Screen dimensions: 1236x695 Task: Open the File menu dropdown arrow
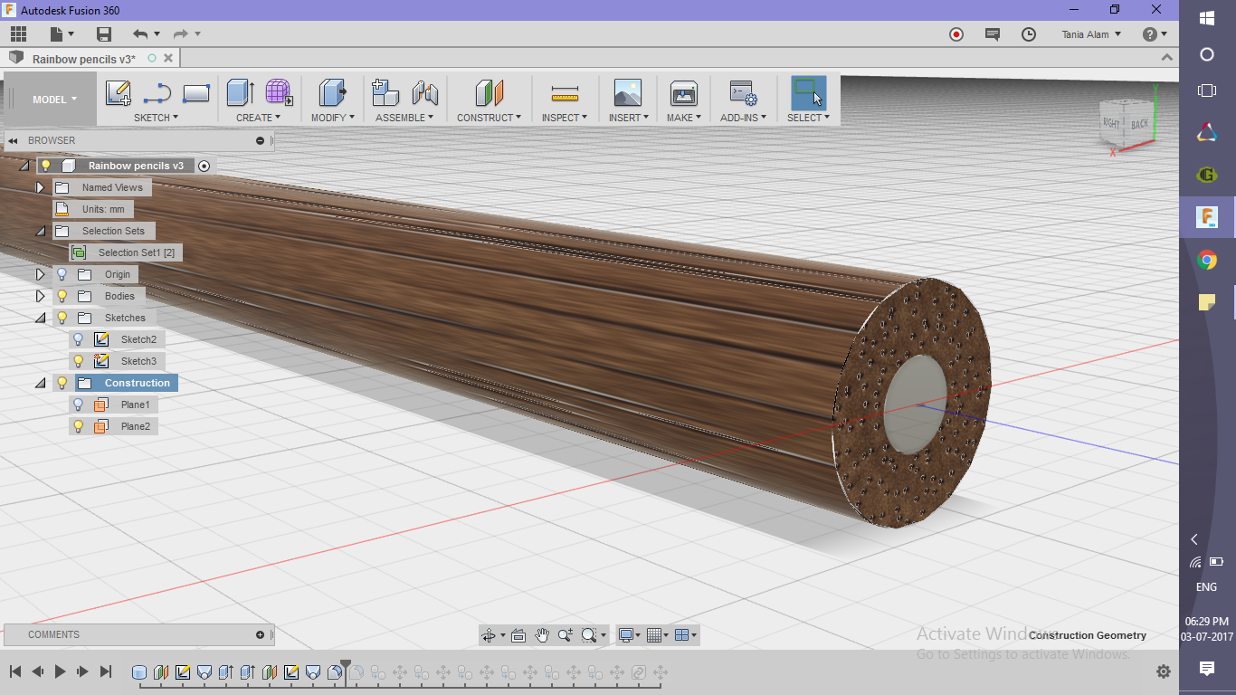coord(71,34)
